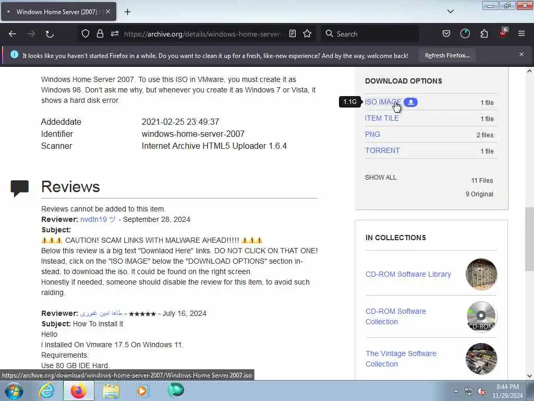Open The Vintage Software Collection link
This screenshot has width=534, height=401.
(x=401, y=359)
